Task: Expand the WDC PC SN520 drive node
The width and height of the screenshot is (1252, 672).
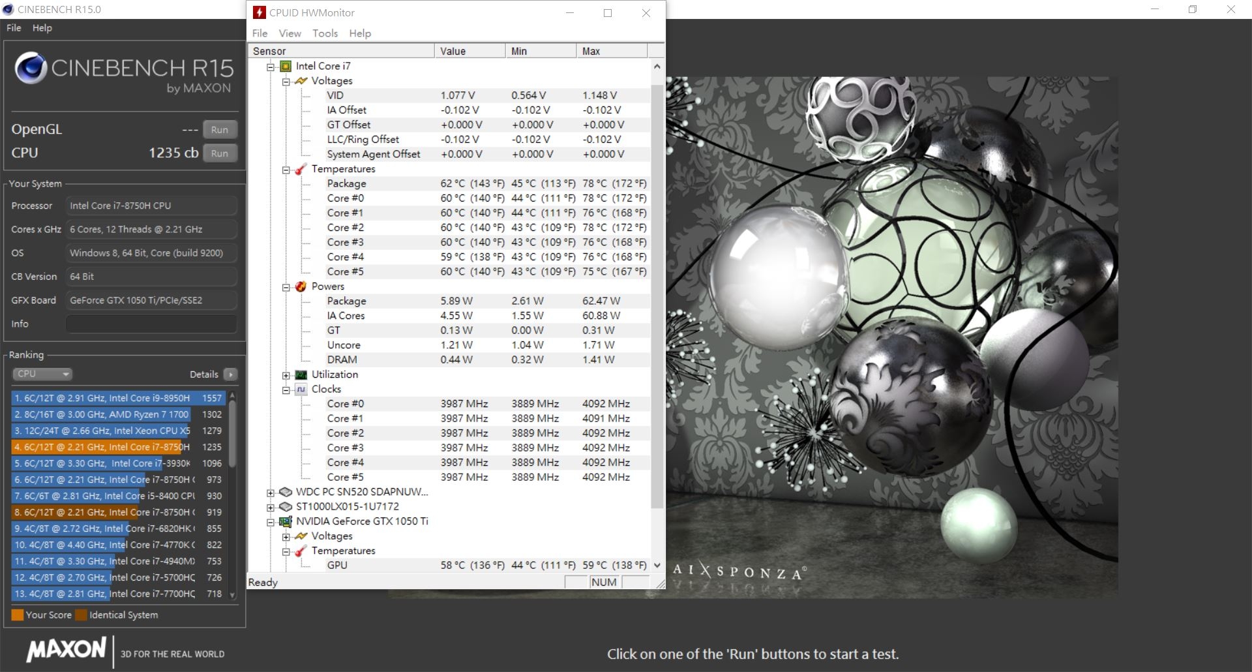Action: [271, 493]
